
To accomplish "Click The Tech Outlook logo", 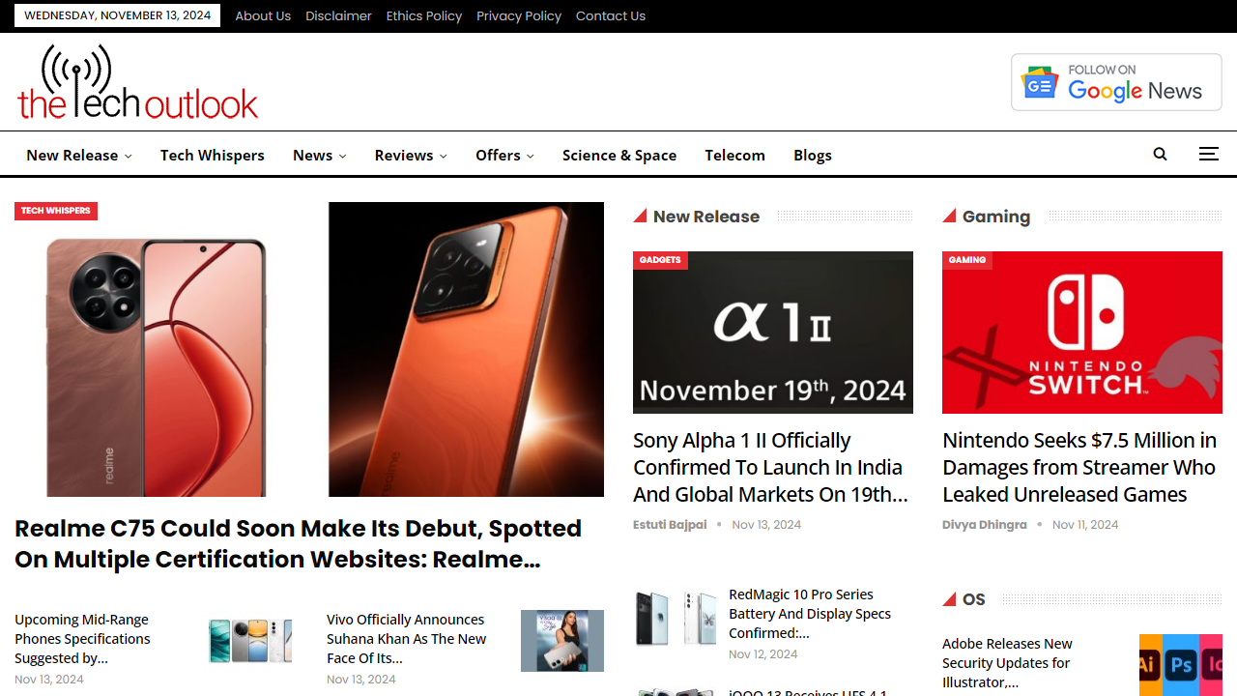I will point(137,81).
